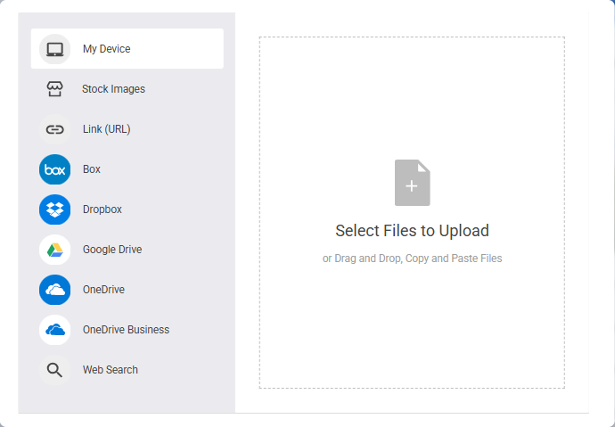
Task: Select the Google Drive triangle icon
Action: [55, 250]
